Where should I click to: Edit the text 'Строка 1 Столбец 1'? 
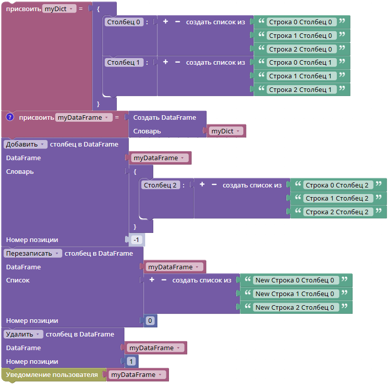point(300,76)
